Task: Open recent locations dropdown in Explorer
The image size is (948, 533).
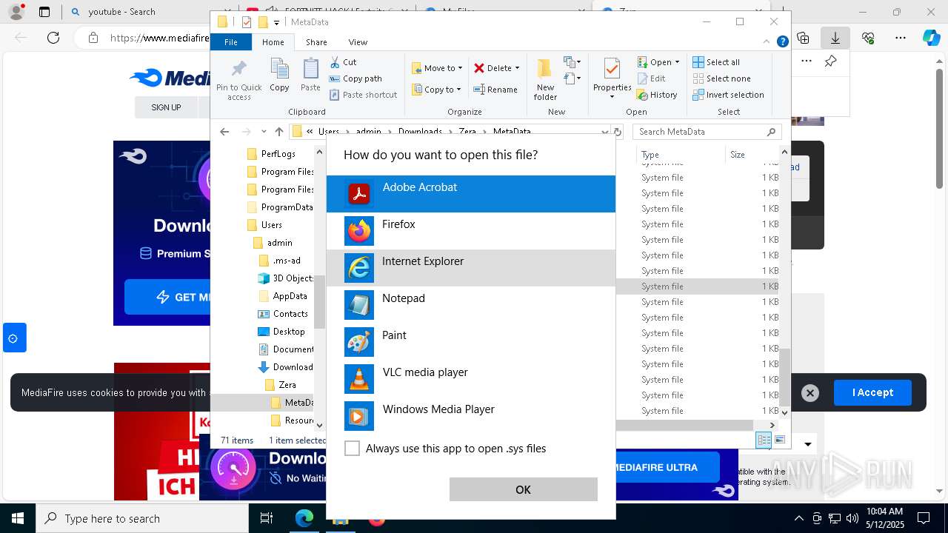Action: pyautogui.click(x=264, y=132)
